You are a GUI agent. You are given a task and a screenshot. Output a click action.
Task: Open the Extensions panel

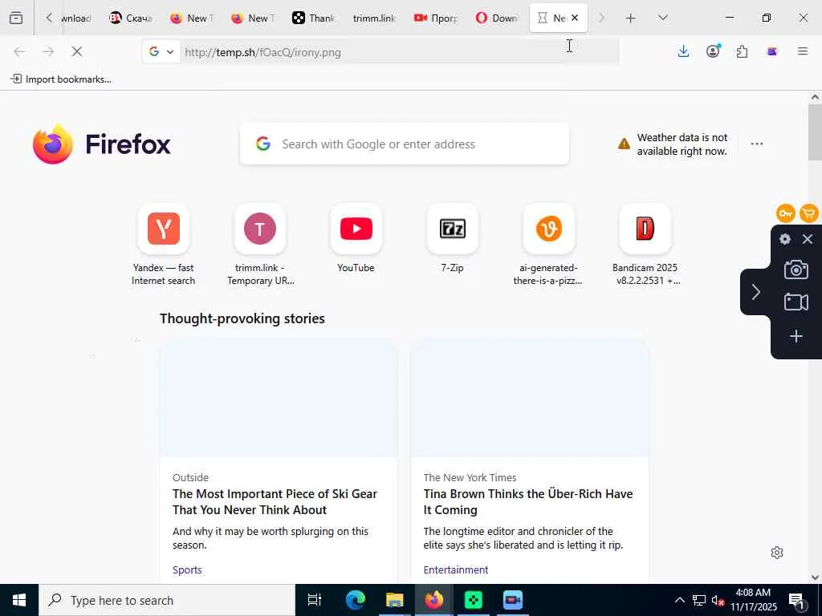pyautogui.click(x=742, y=51)
